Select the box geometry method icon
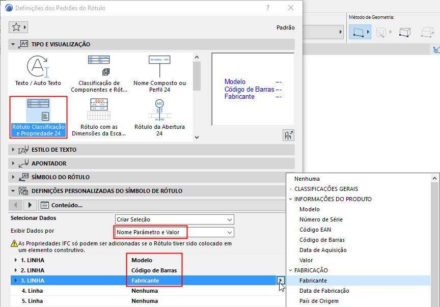 coord(405,32)
